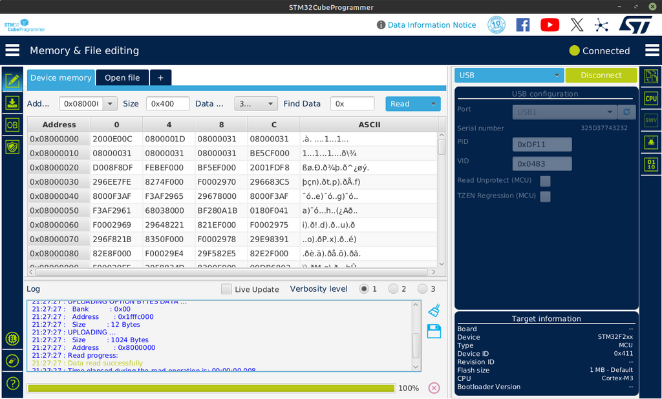Click the Size input field
This screenshot has width=662, height=399.
click(x=167, y=104)
